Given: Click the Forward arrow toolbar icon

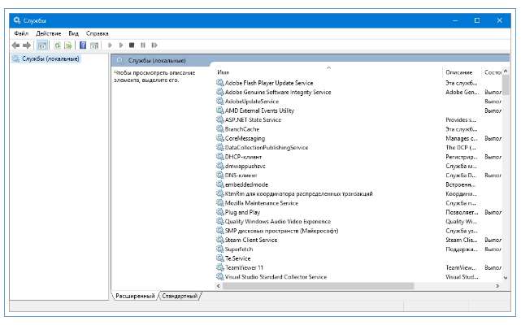Looking at the screenshot, I should [x=27, y=45].
